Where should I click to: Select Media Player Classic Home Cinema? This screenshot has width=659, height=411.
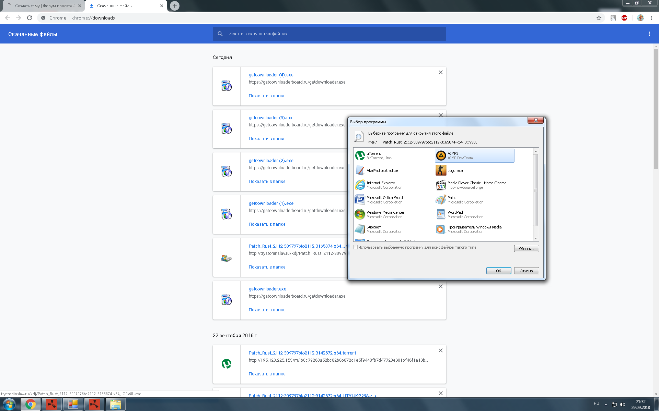(x=476, y=185)
